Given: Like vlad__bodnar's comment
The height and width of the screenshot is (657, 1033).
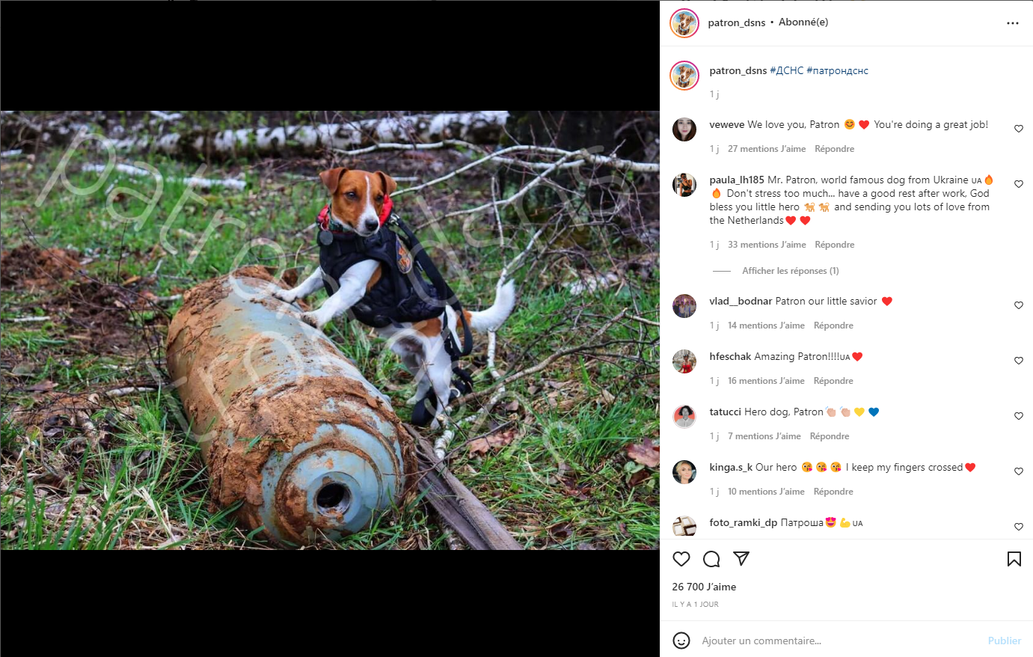Looking at the screenshot, I should point(1018,305).
